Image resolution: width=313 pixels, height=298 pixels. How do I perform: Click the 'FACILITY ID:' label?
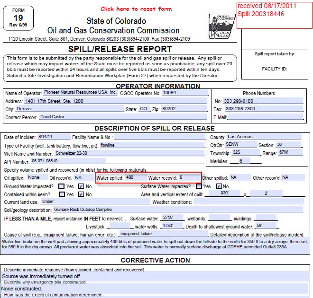[x=274, y=69]
